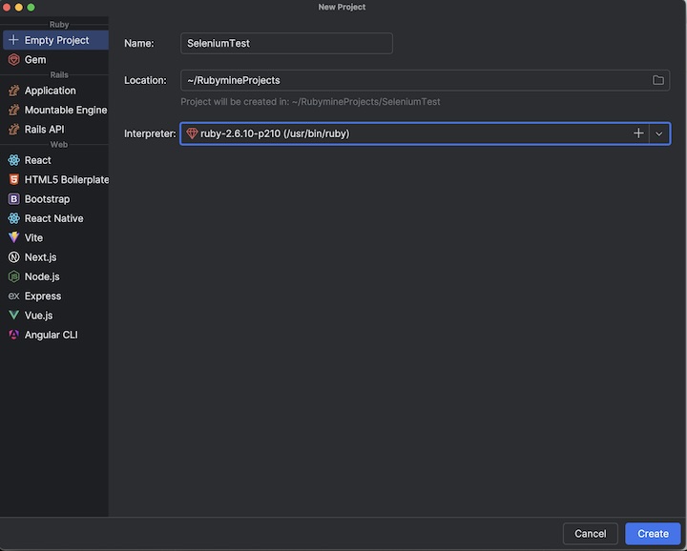Viewport: 687px width, 551px height.
Task: Click the Rails Application icon
Action: click(13, 91)
